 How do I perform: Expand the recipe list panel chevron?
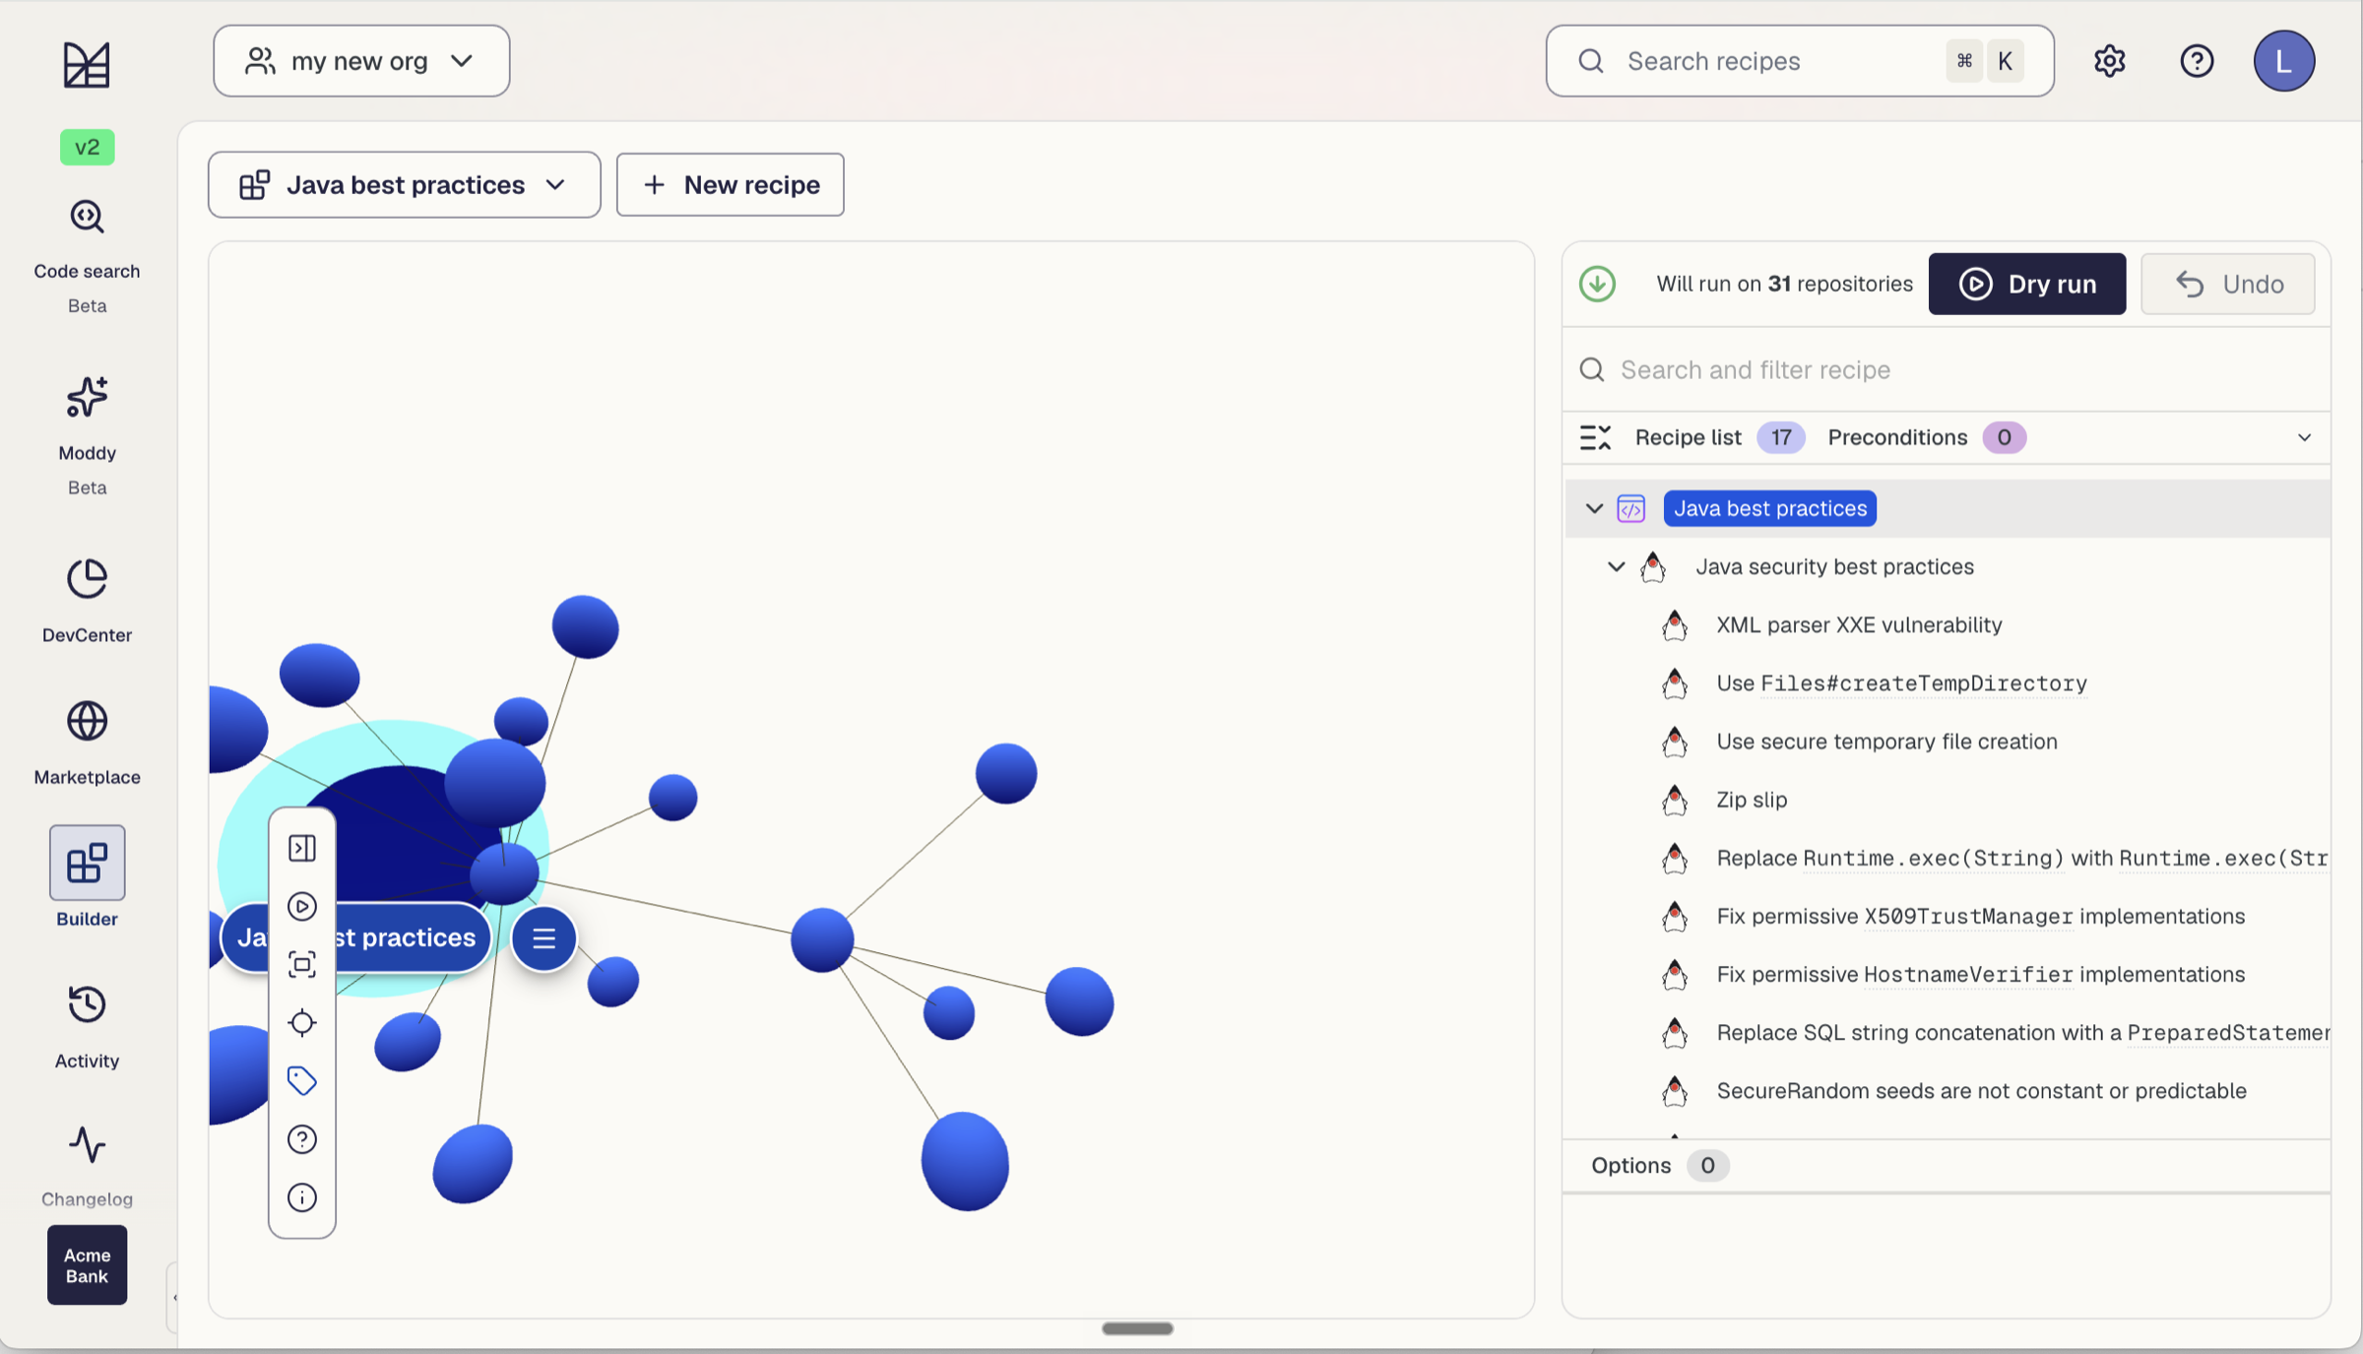coord(2304,437)
